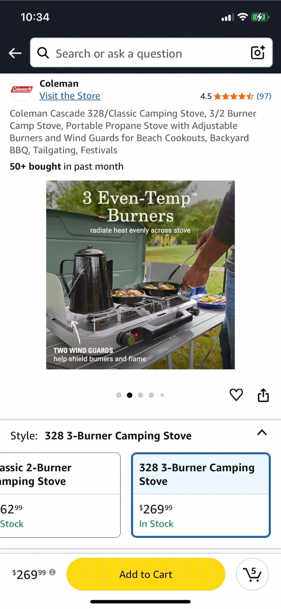Tap the share icon
The width and height of the screenshot is (281, 609).
(x=263, y=395)
